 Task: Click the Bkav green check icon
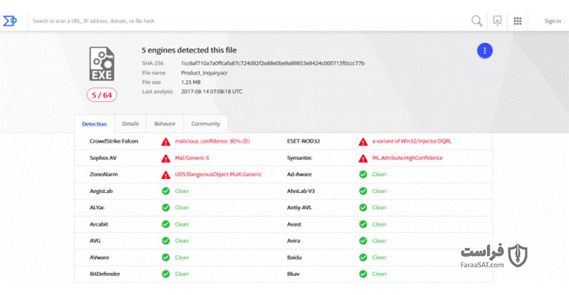click(x=363, y=274)
